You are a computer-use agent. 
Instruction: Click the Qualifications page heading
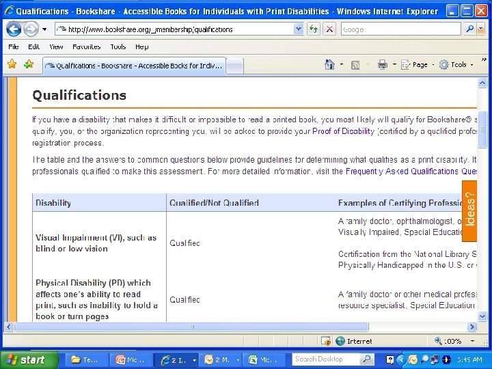tap(79, 95)
